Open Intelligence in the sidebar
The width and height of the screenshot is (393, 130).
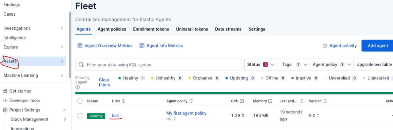15,38
